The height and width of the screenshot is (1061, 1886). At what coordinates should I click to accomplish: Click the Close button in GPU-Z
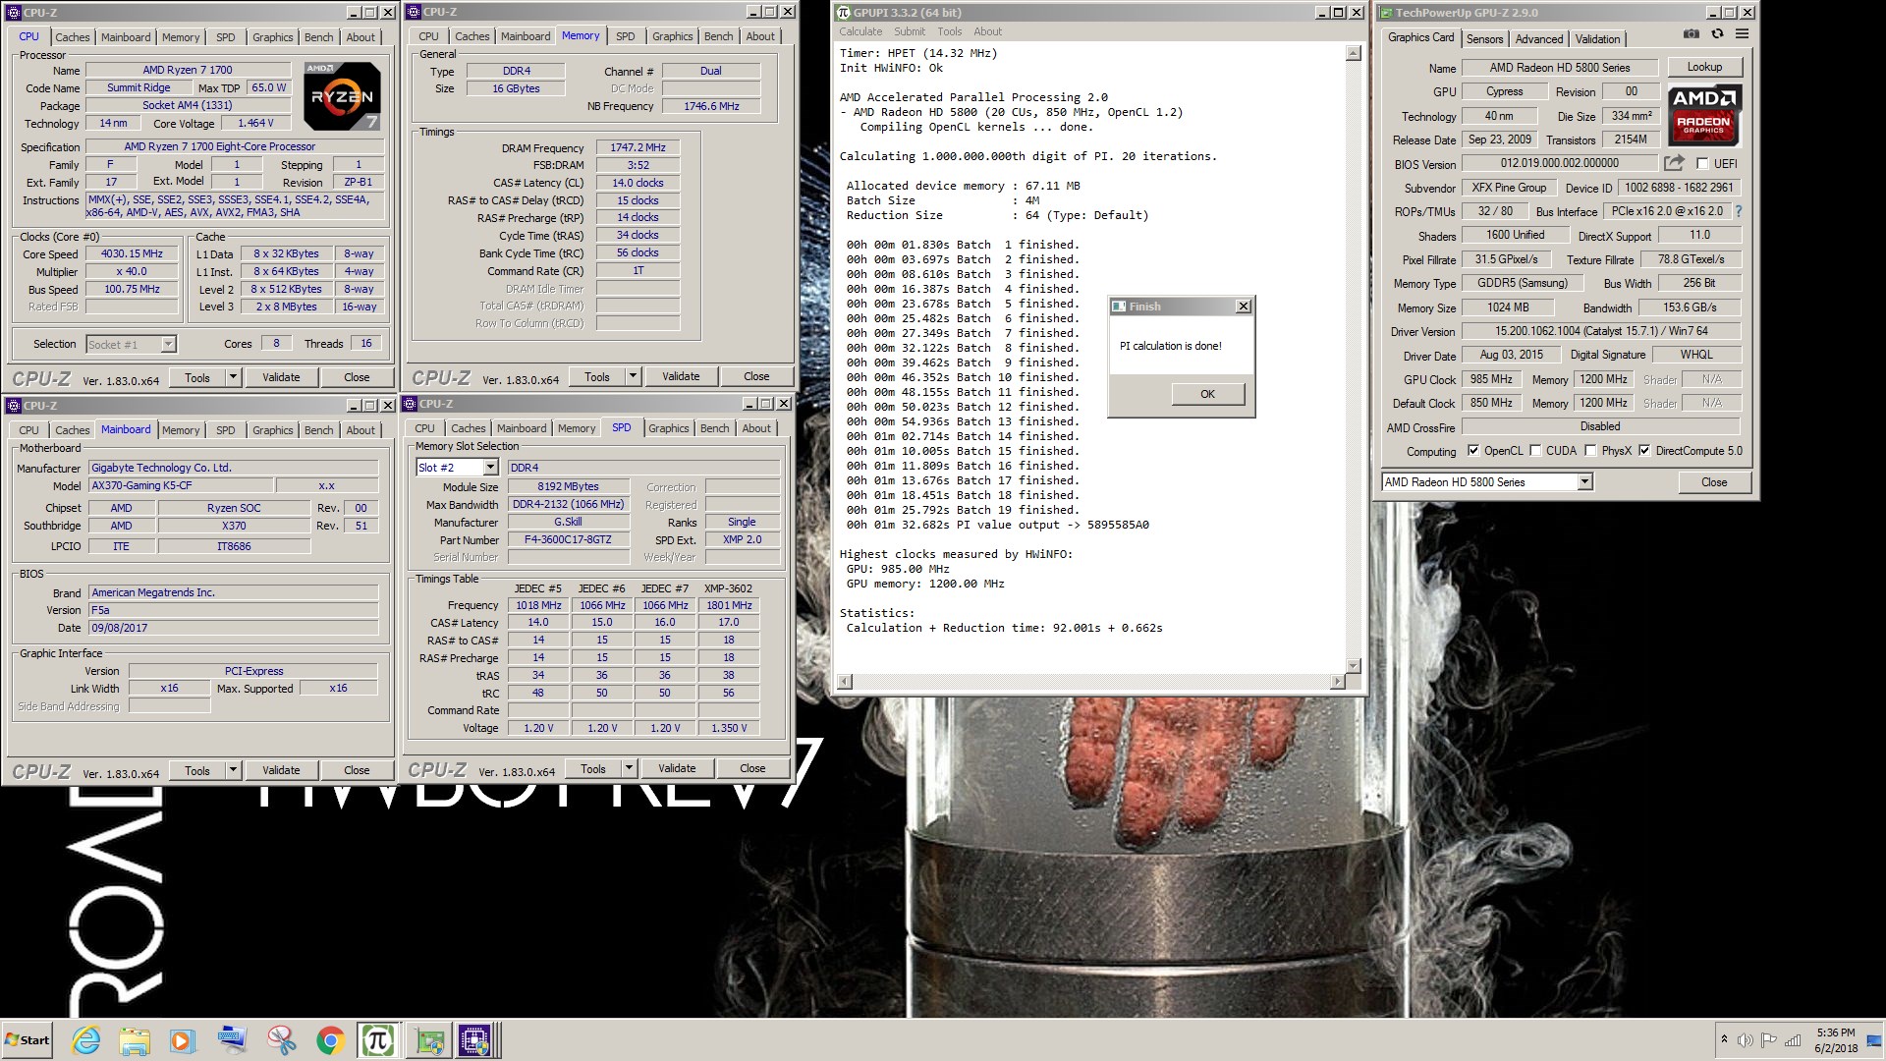point(1714,482)
